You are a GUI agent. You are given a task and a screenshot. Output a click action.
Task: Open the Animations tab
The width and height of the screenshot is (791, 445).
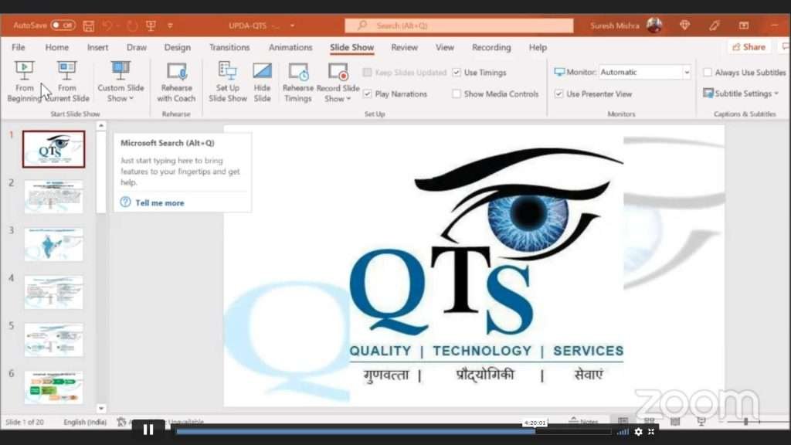290,47
